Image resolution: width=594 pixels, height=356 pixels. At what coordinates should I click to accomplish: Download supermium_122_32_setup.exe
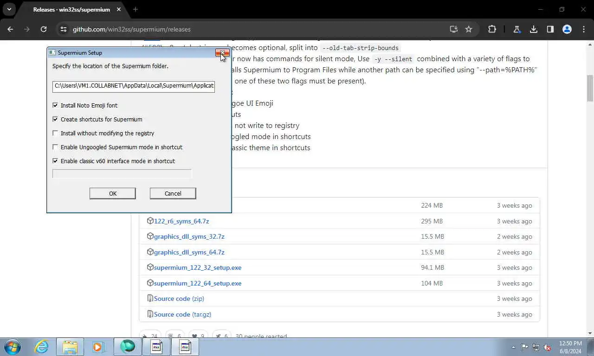(198, 267)
